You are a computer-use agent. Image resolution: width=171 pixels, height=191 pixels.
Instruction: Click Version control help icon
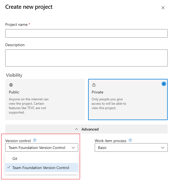35,140
